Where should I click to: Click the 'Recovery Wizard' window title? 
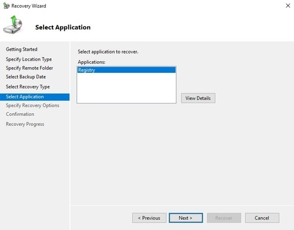tap(29, 6)
